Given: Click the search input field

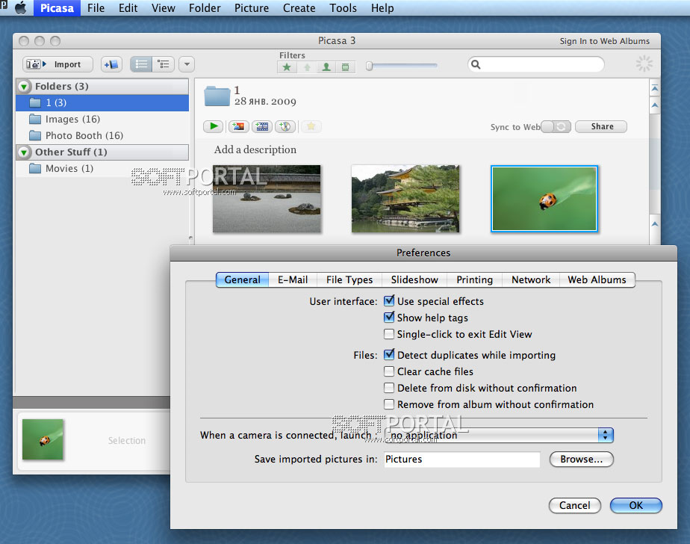Looking at the screenshot, I should pos(536,64).
